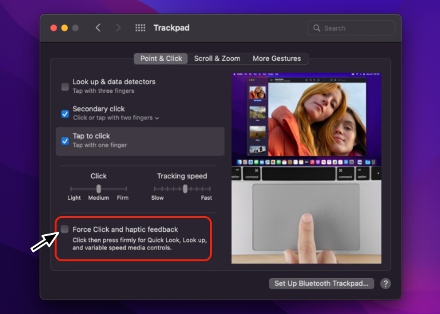Click the back navigation arrow
The width and height of the screenshot is (440, 314).
(x=98, y=28)
